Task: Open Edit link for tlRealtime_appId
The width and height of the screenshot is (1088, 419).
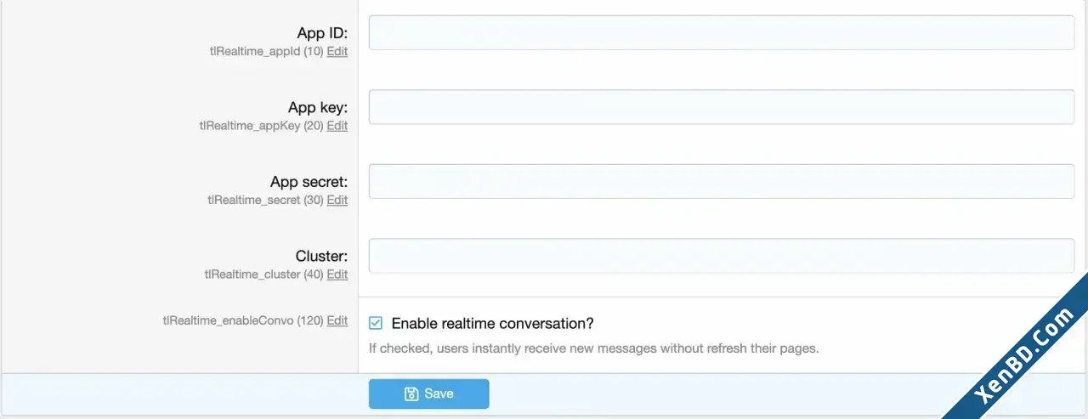Action: pos(337,51)
